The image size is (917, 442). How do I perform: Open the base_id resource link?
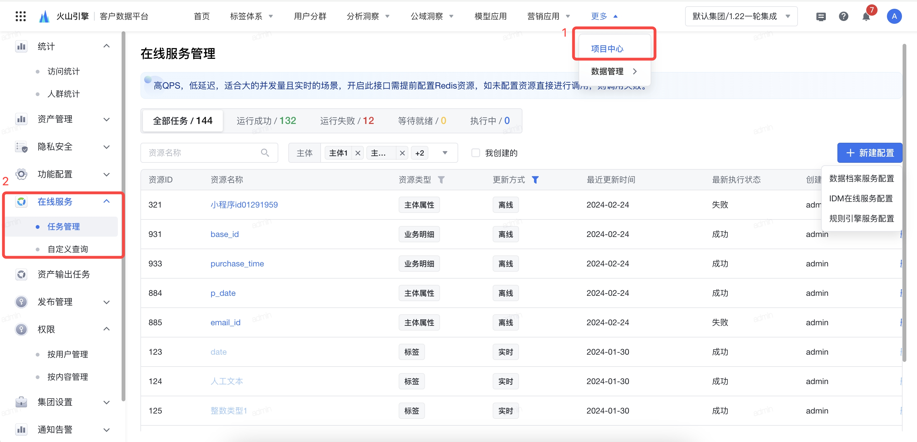225,234
